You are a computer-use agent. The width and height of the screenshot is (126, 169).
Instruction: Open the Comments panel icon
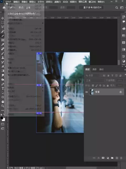[x=124, y=22]
